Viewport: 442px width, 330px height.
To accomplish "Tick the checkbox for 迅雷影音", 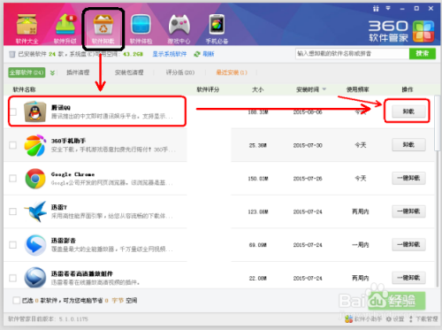I will click(x=12, y=245).
